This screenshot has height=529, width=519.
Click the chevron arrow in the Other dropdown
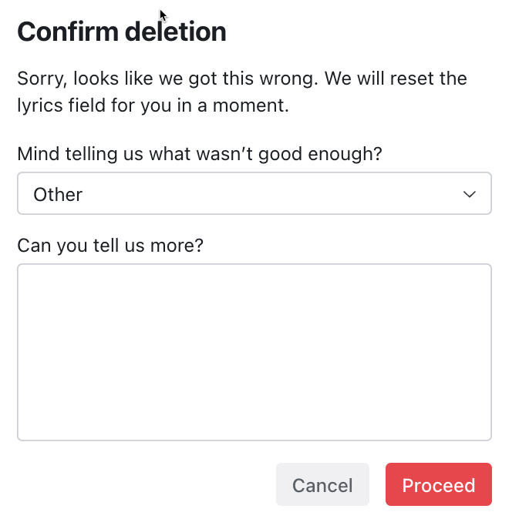click(469, 194)
